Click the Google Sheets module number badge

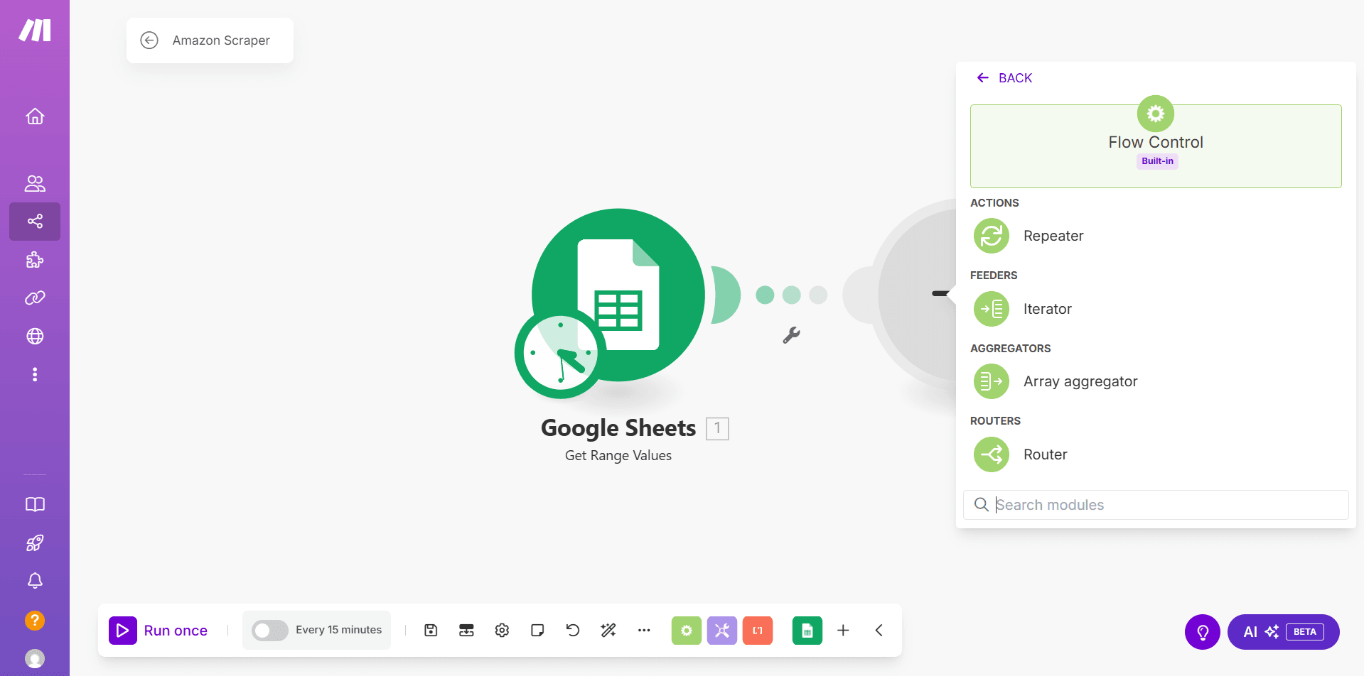(x=717, y=428)
